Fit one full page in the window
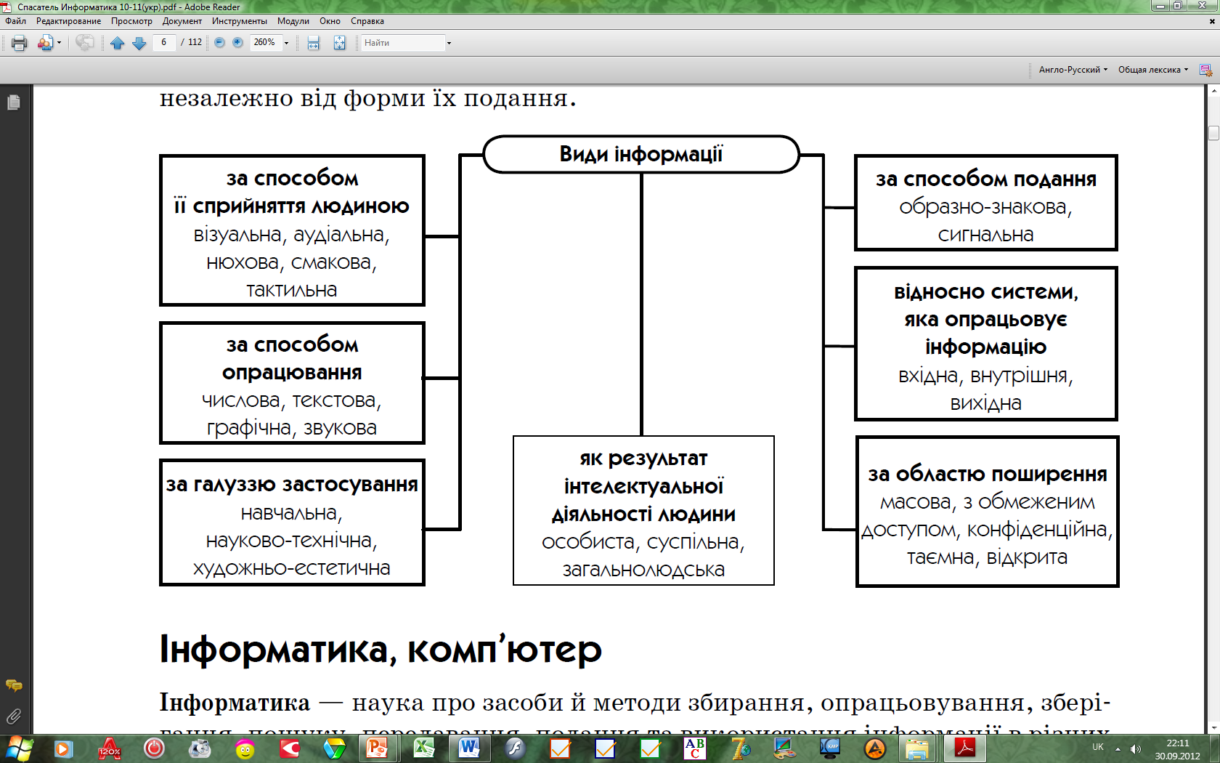 [339, 43]
